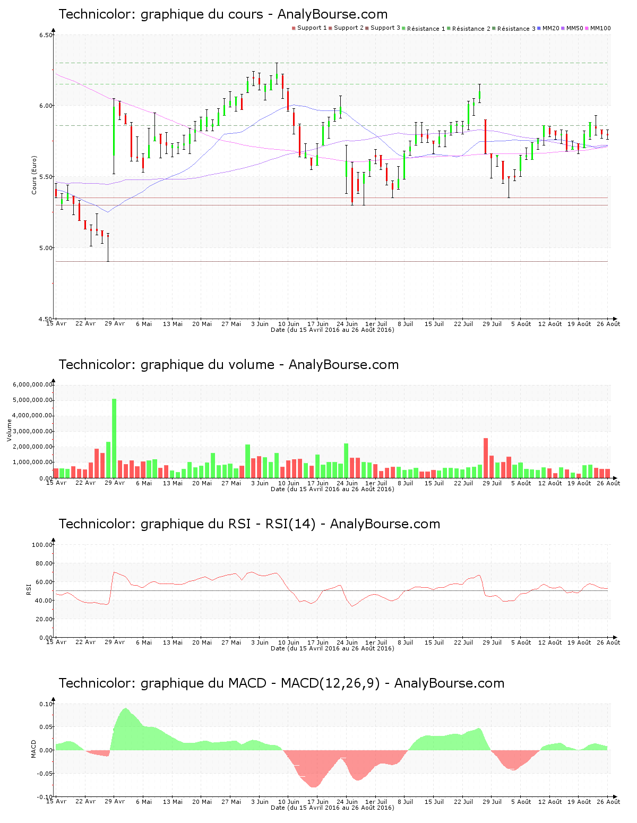This screenshot has height=823, width=637.
Task: Click the 'graphique du cours' chart title
Action: click(223, 14)
